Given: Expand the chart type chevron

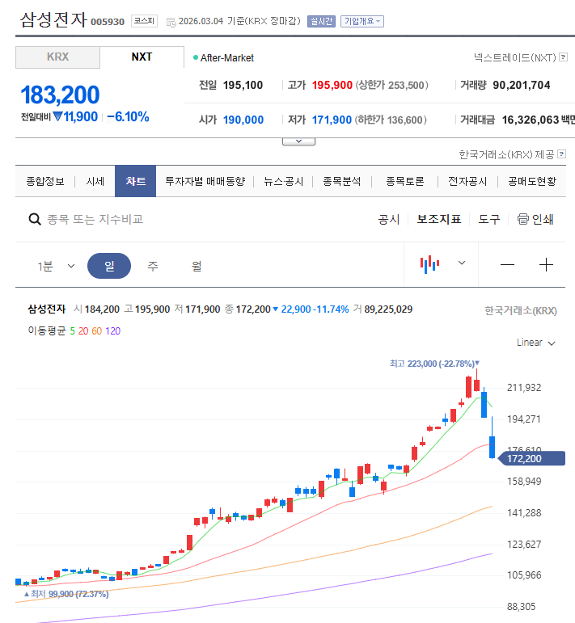Looking at the screenshot, I should [462, 263].
